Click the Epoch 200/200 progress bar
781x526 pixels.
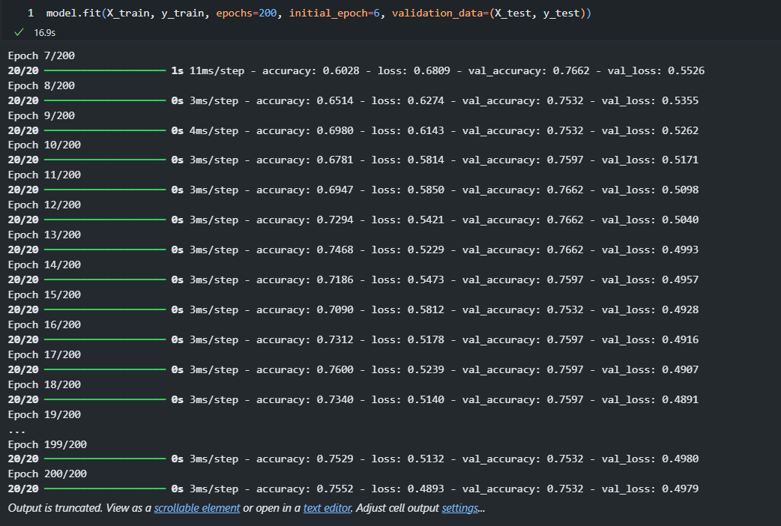[x=105, y=489]
